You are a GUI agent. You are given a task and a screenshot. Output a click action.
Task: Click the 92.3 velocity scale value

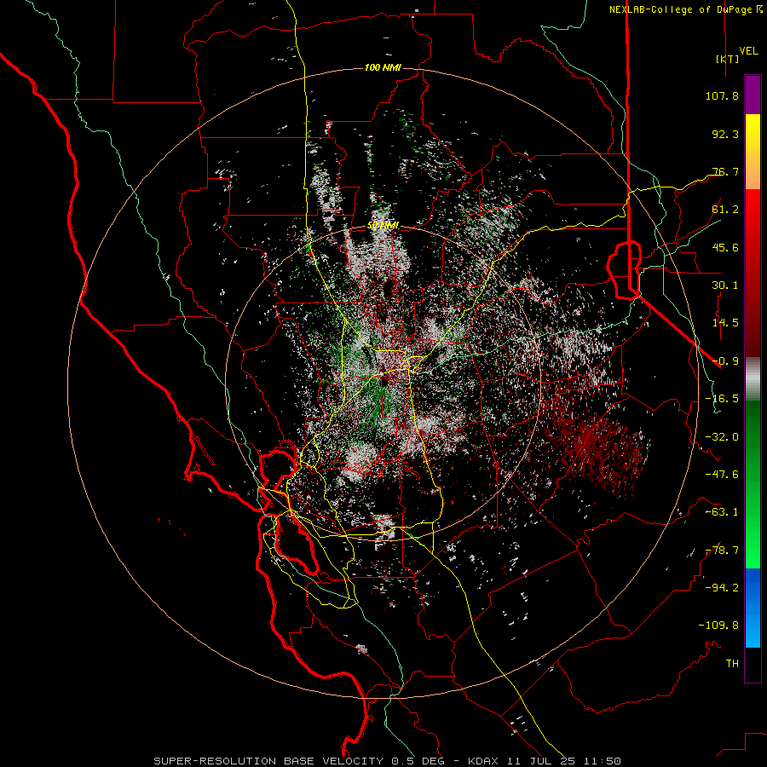tap(725, 134)
